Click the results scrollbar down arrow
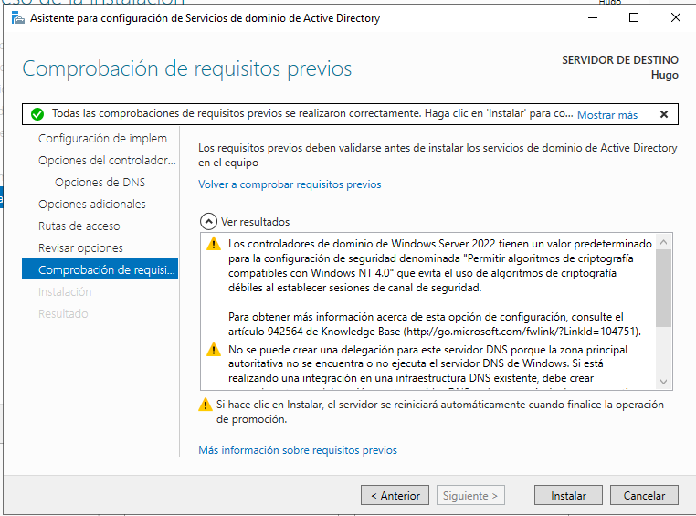The image size is (696, 516). pyautogui.click(x=664, y=383)
